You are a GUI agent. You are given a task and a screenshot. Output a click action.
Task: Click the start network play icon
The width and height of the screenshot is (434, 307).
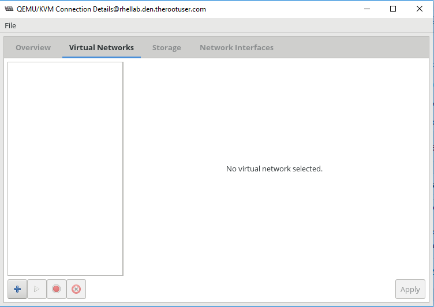click(37, 289)
